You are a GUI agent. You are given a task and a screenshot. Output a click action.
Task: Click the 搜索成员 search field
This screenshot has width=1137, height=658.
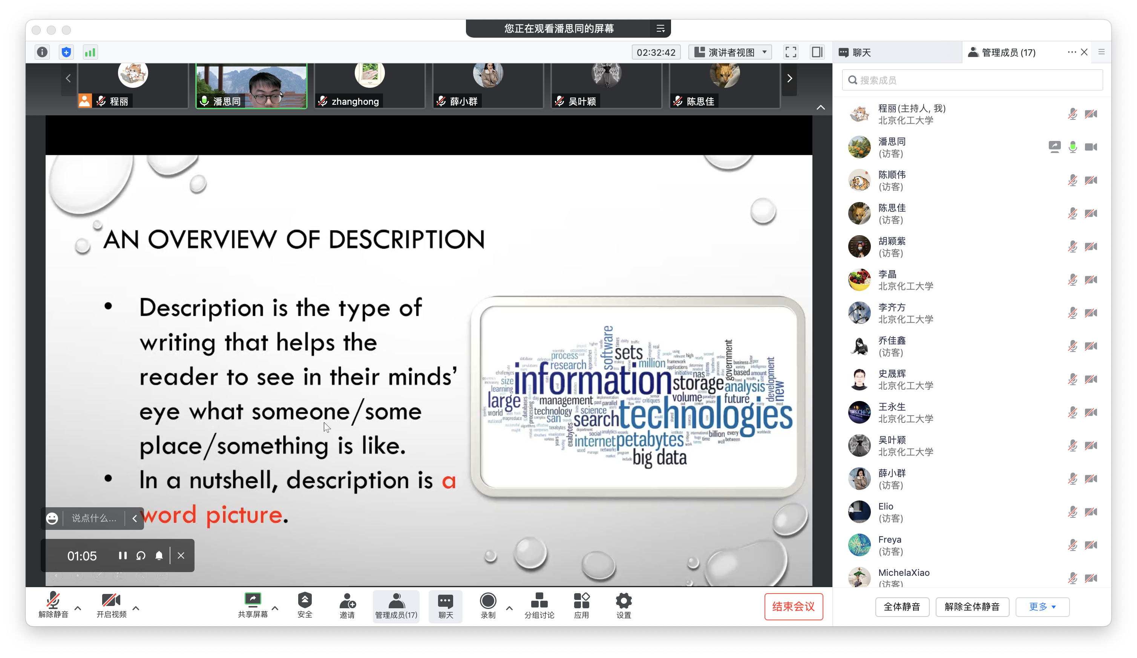pyautogui.click(x=972, y=80)
